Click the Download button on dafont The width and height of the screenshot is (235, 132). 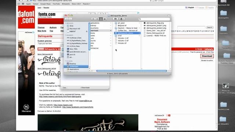click(207, 56)
